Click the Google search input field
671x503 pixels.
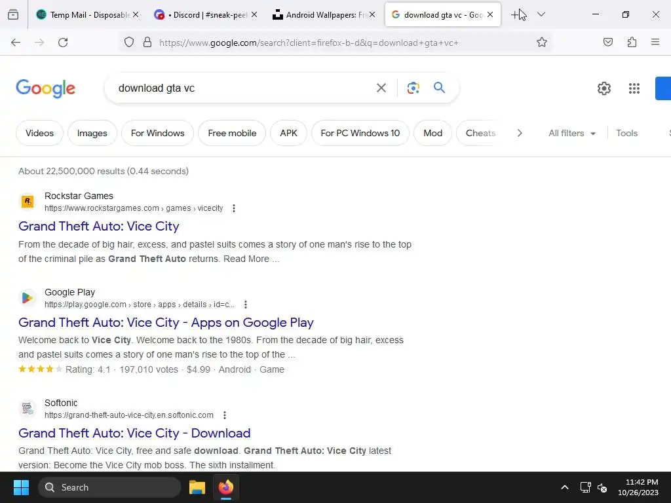242,88
